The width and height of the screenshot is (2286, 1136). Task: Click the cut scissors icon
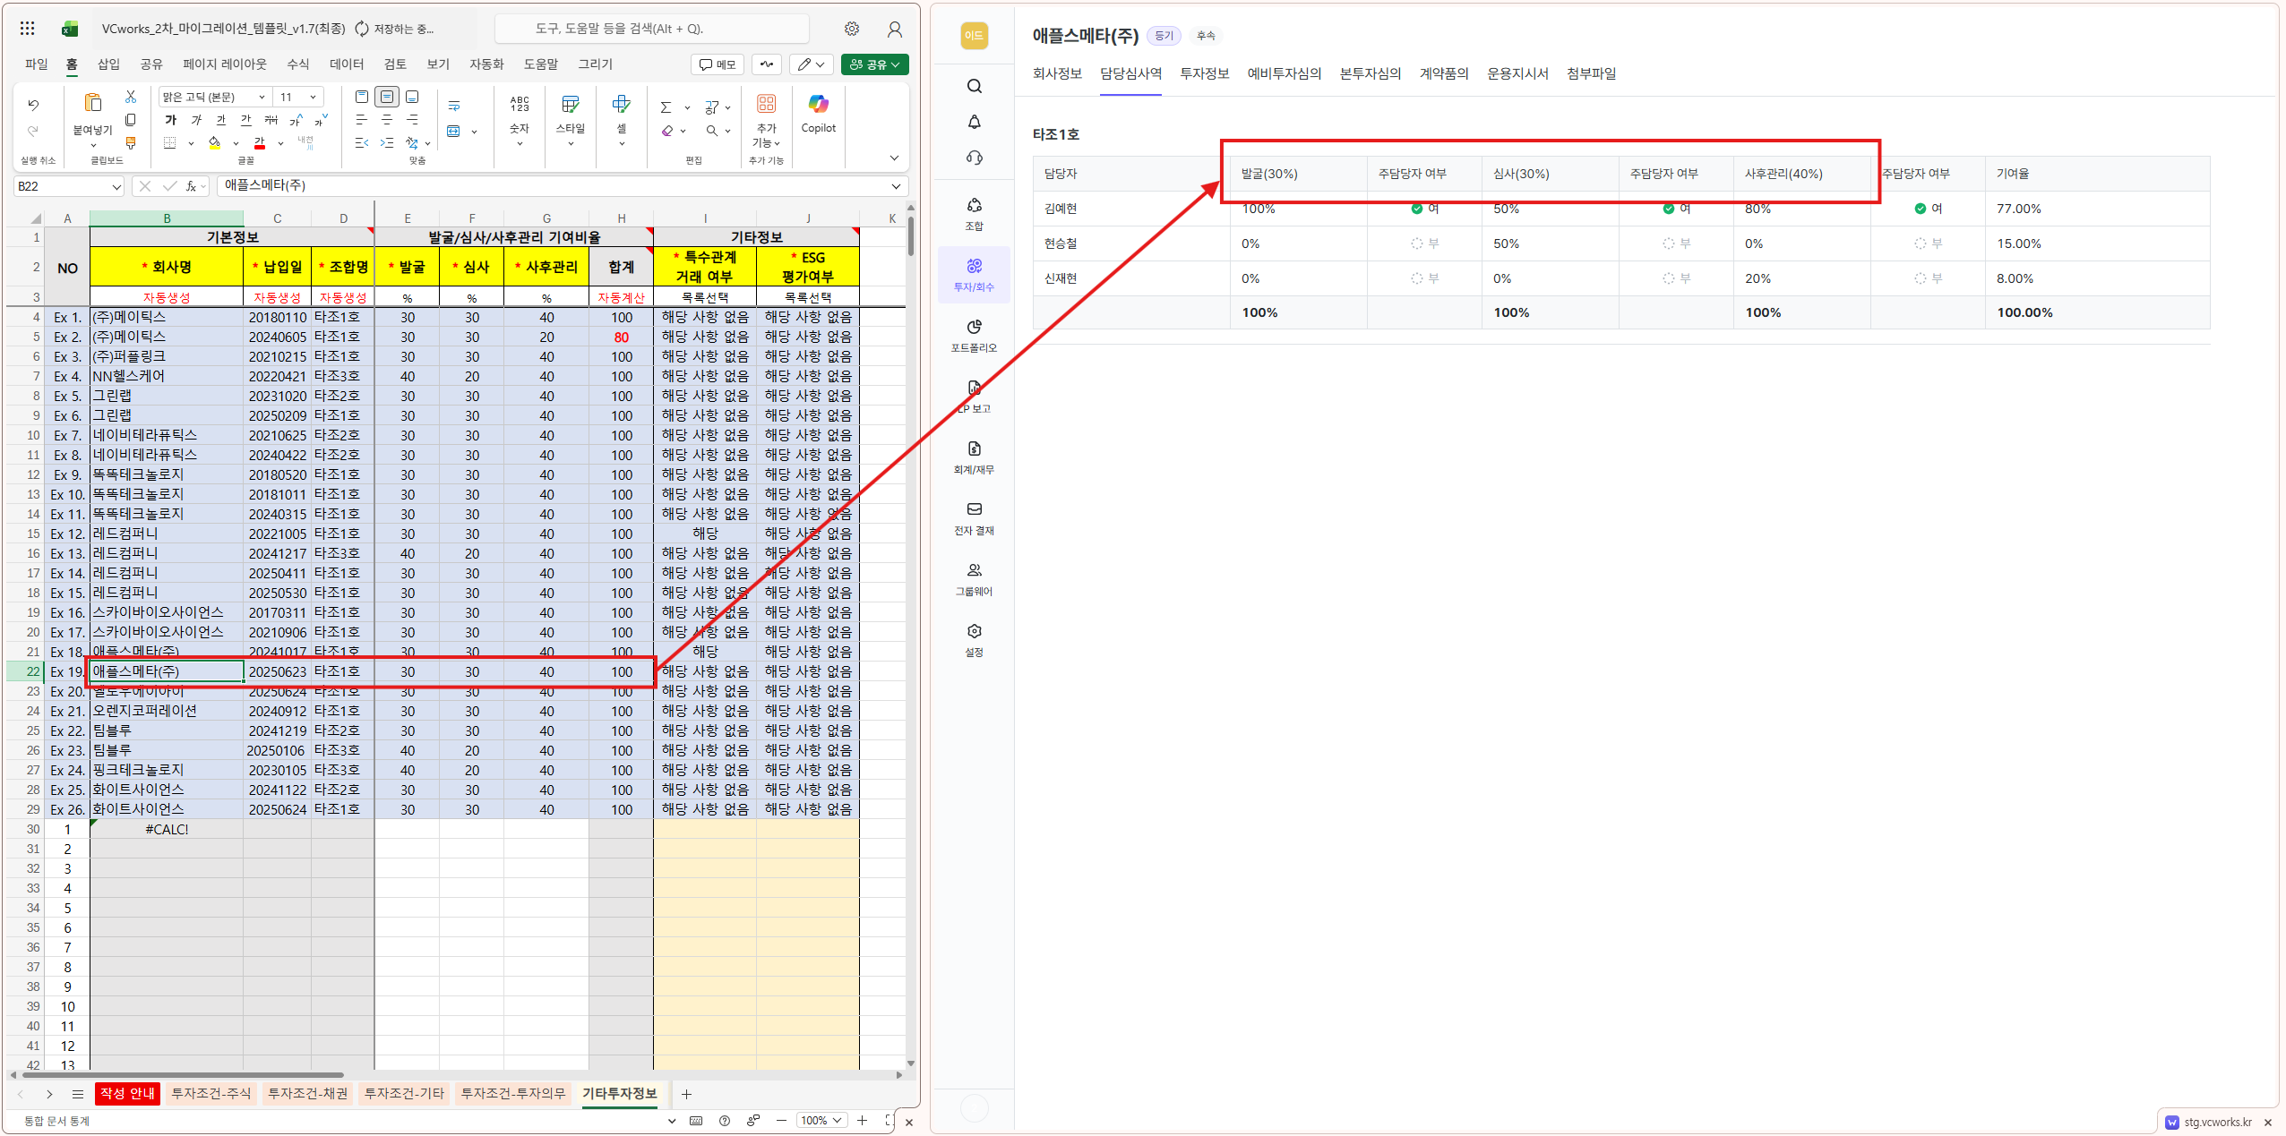pos(131,96)
